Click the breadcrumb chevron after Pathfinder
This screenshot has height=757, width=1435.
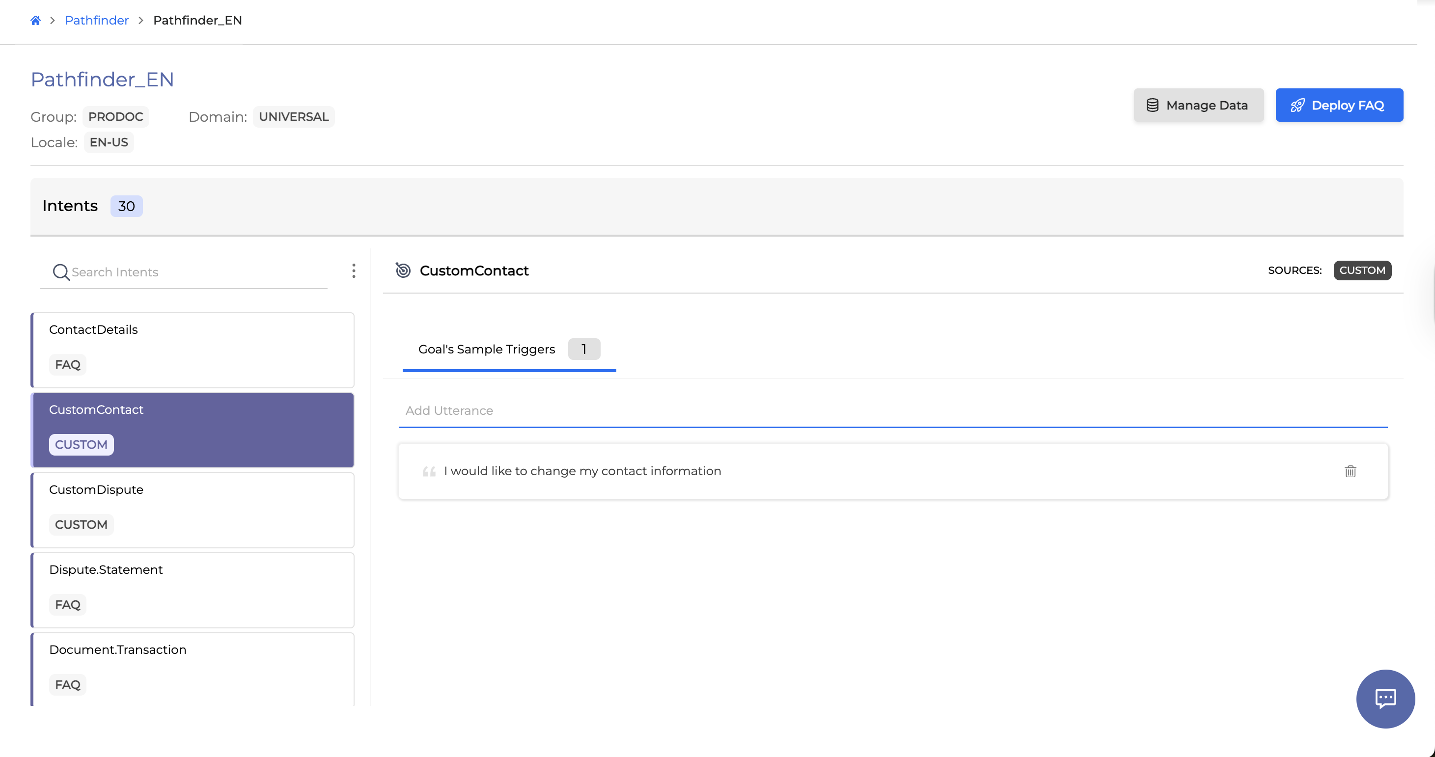pyautogui.click(x=140, y=20)
